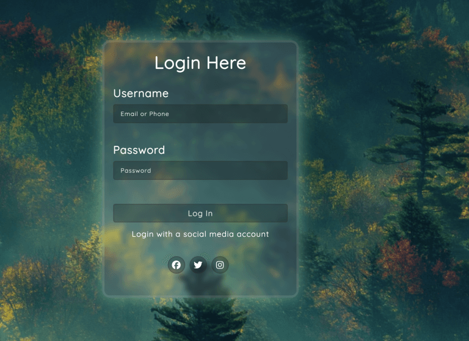This screenshot has height=341, width=469.
Task: Select the Login Here heading
Action: (x=200, y=63)
